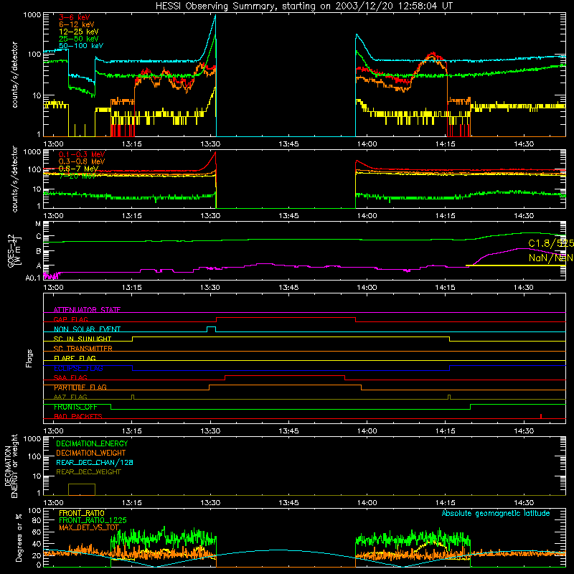This screenshot has width=574, height=574.
Task: Select the AAZ_FLAG label
Action: coord(70,397)
